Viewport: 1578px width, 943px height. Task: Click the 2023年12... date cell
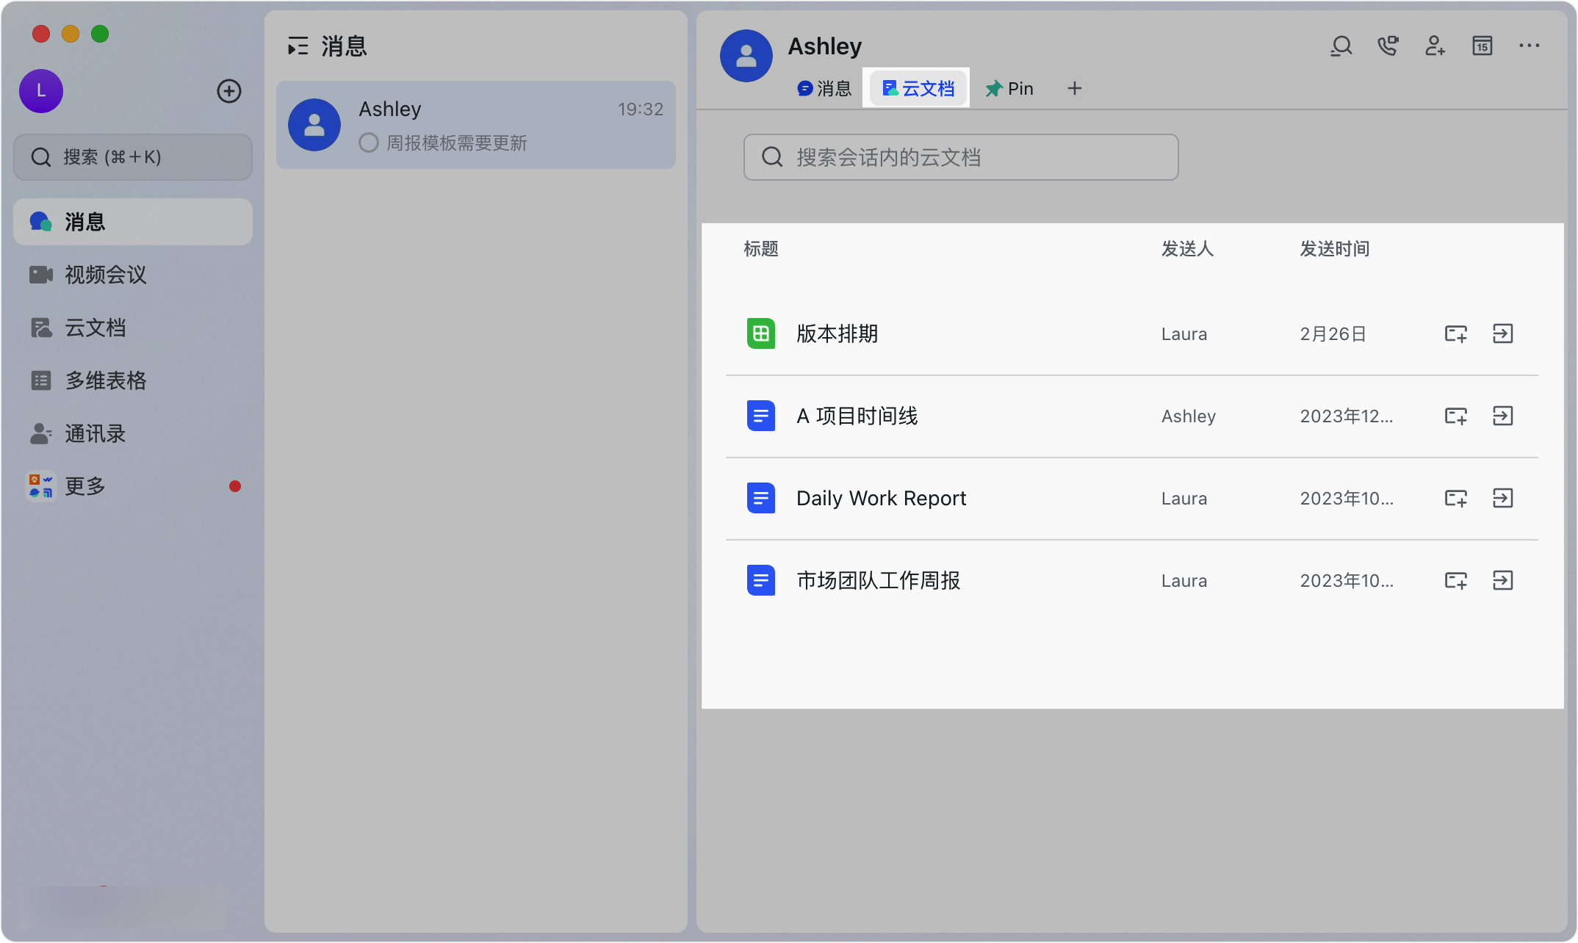(1347, 416)
